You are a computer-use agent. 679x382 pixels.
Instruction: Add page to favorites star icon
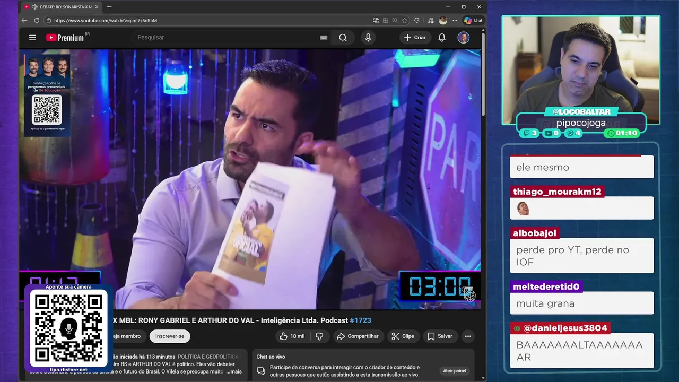(x=405, y=20)
